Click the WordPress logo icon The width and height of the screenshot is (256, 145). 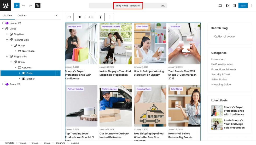(5, 5)
